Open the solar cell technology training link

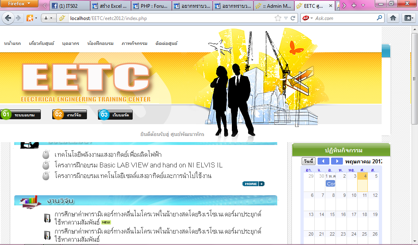tap(133, 176)
